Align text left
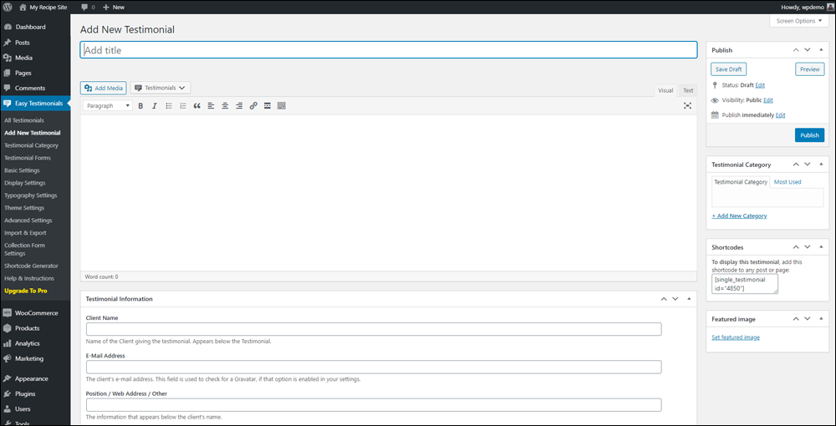The width and height of the screenshot is (836, 426). click(212, 106)
